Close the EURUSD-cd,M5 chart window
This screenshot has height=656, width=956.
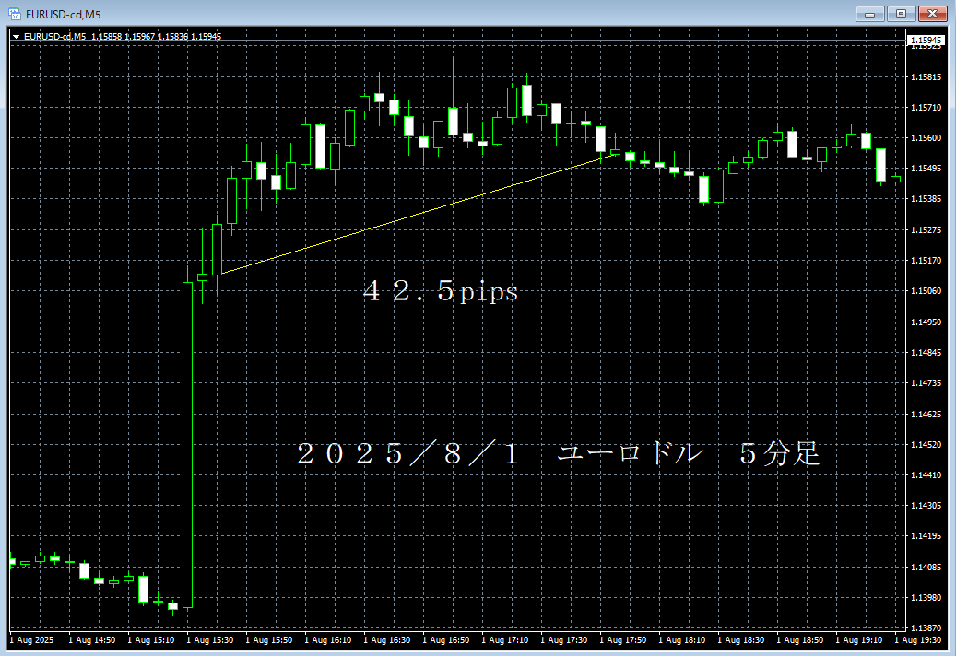pos(932,14)
